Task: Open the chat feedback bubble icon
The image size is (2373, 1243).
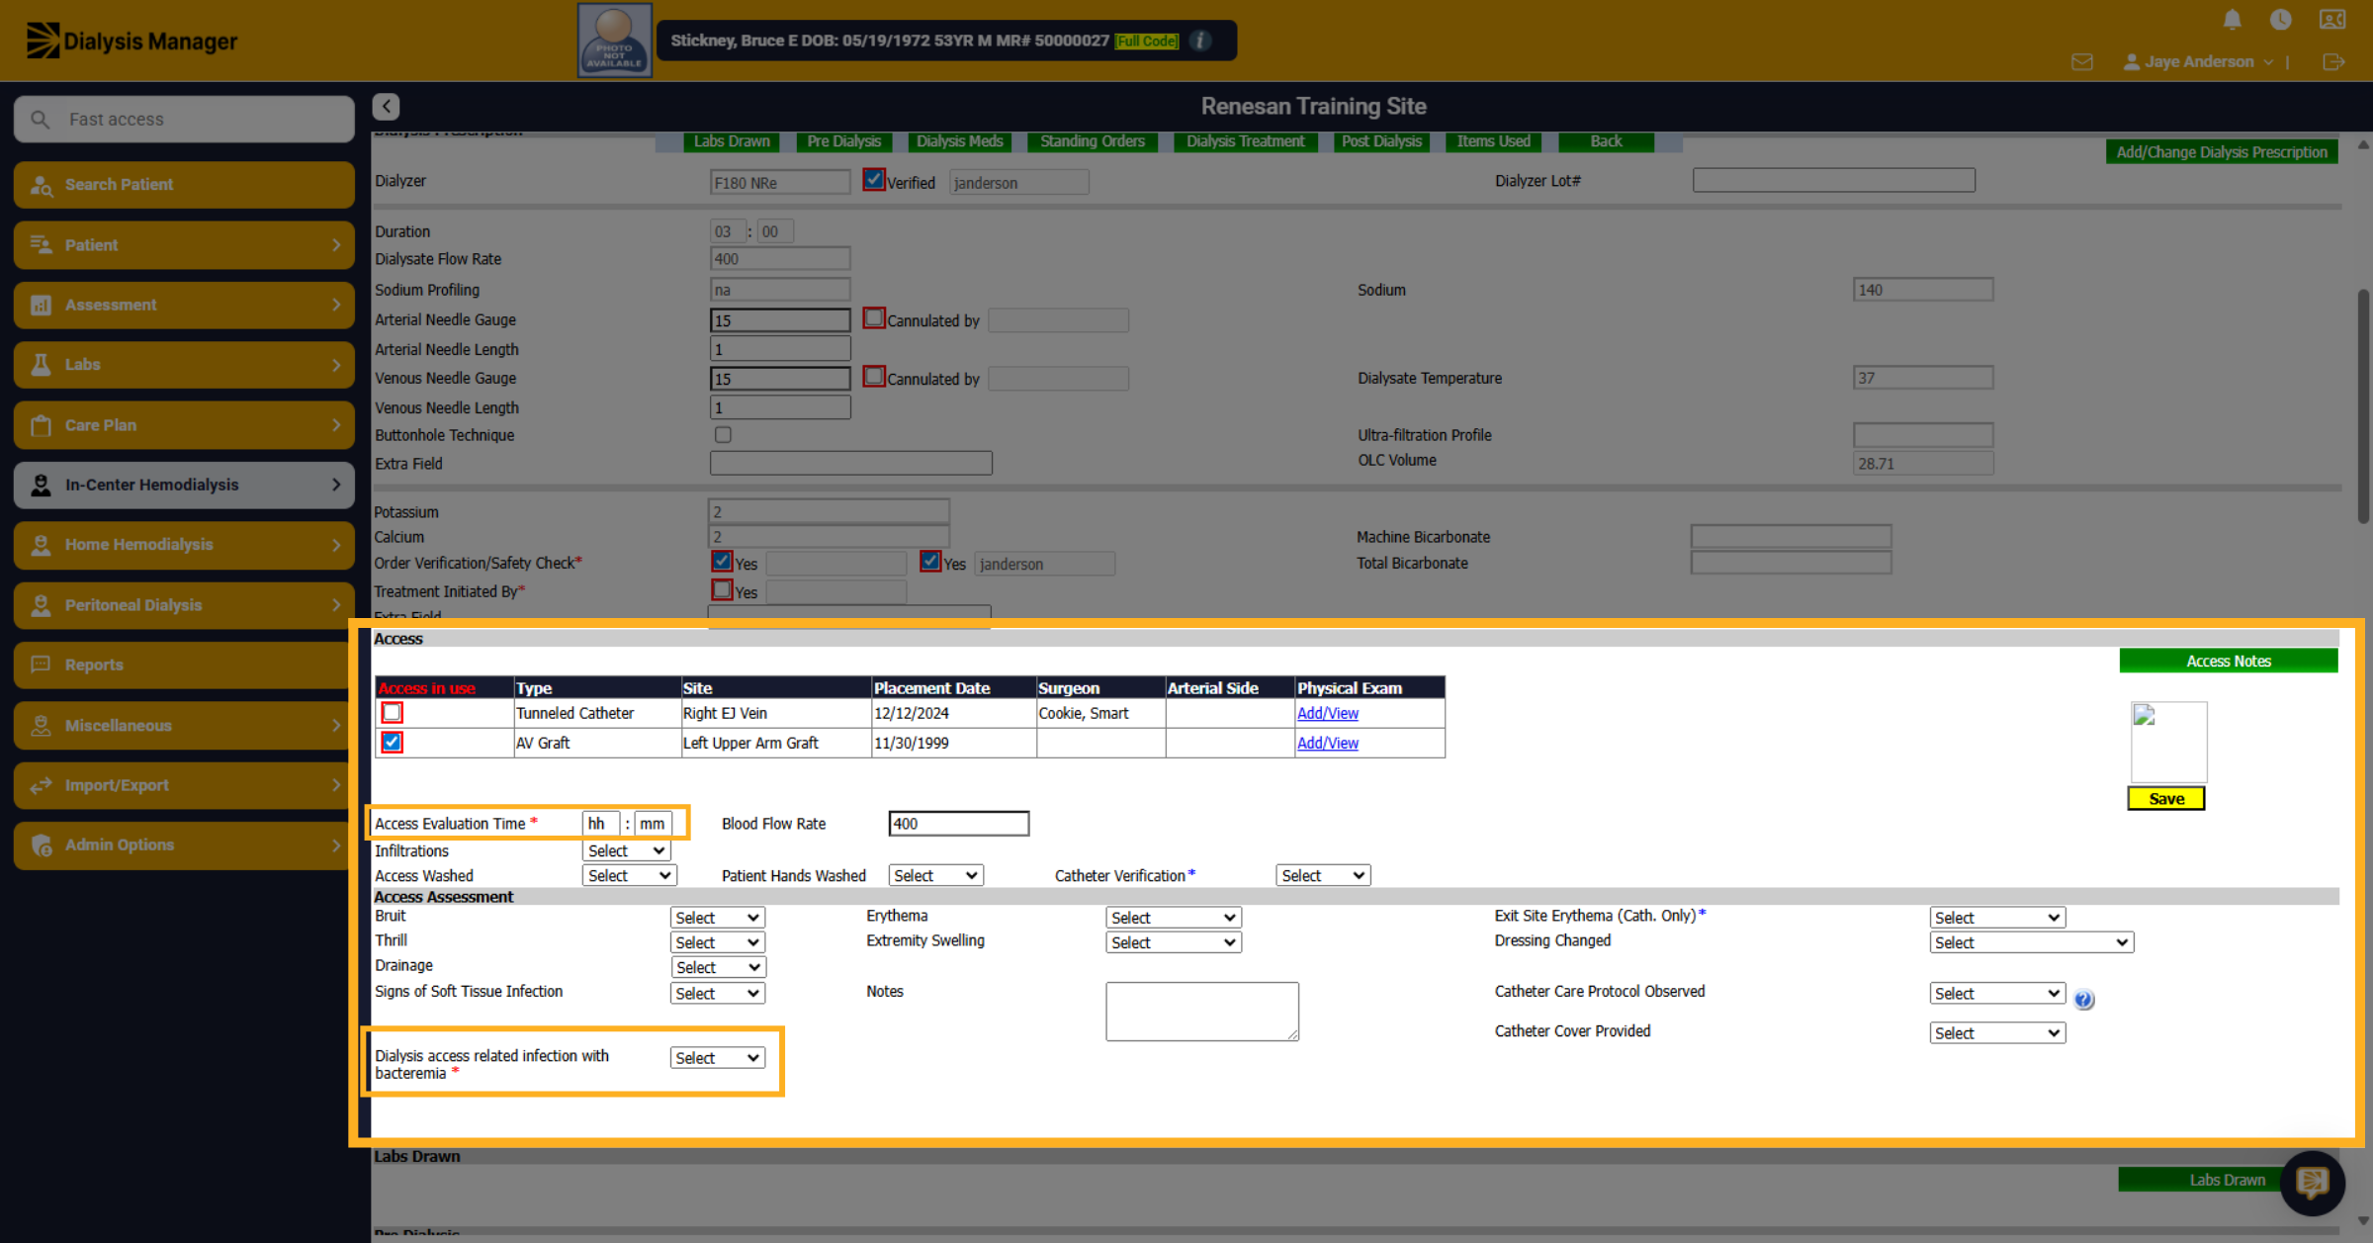Action: pos(2312,1182)
